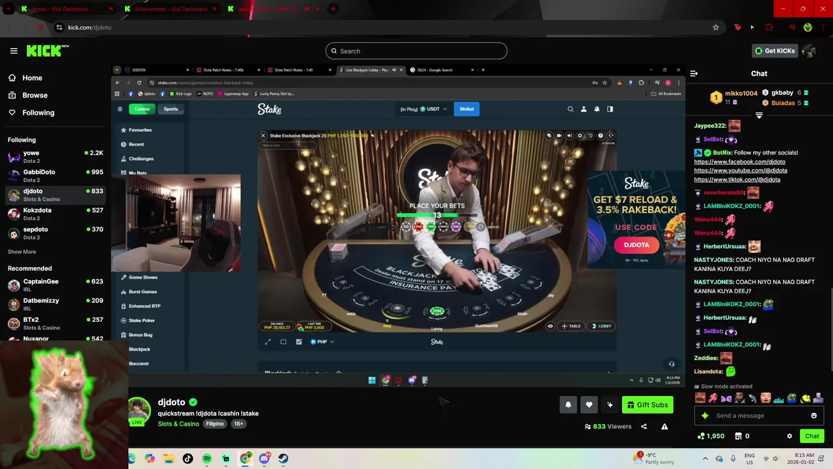Open the youtube.com/@djdota link in chat
Image resolution: width=833 pixels, height=469 pixels.
tap(741, 171)
